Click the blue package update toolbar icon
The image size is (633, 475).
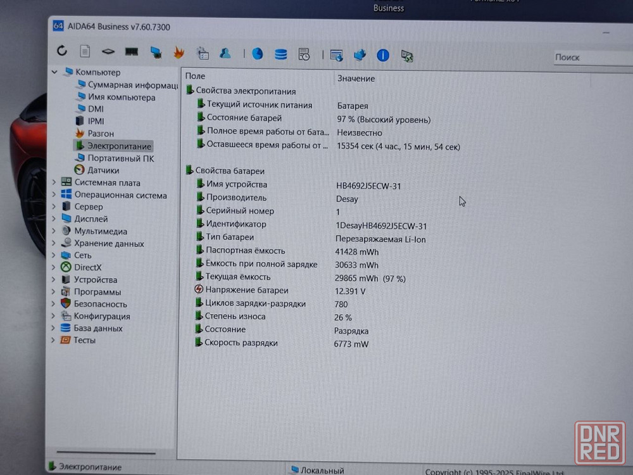[x=360, y=55]
